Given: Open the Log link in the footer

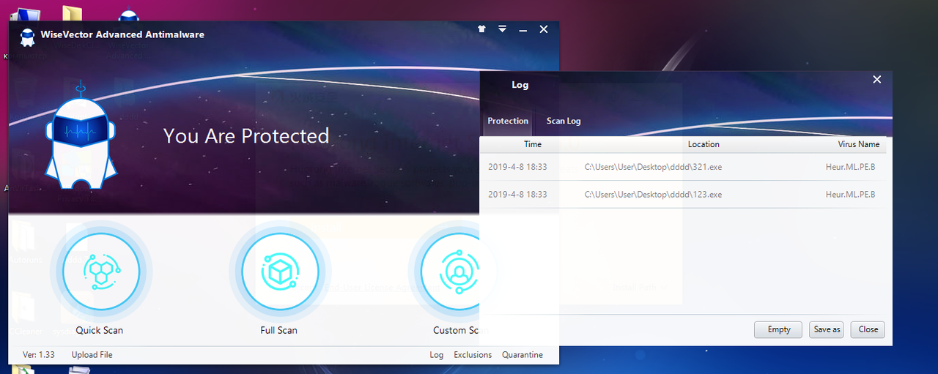Looking at the screenshot, I should click(437, 355).
